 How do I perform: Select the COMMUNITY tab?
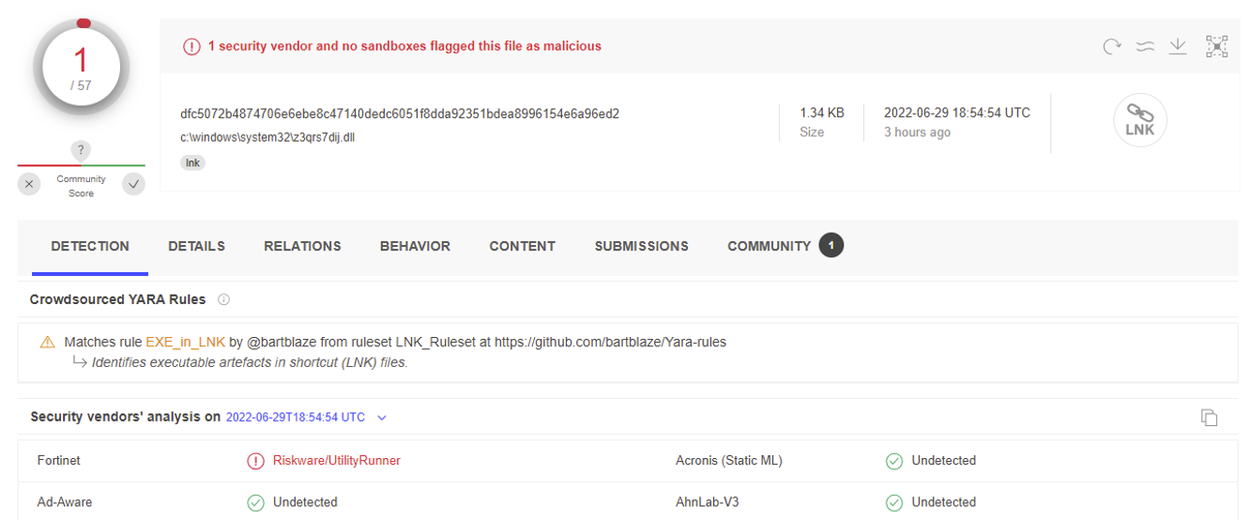point(769,246)
